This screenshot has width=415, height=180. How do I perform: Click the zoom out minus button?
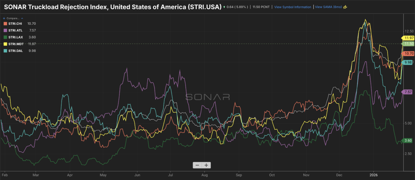tap(197, 165)
